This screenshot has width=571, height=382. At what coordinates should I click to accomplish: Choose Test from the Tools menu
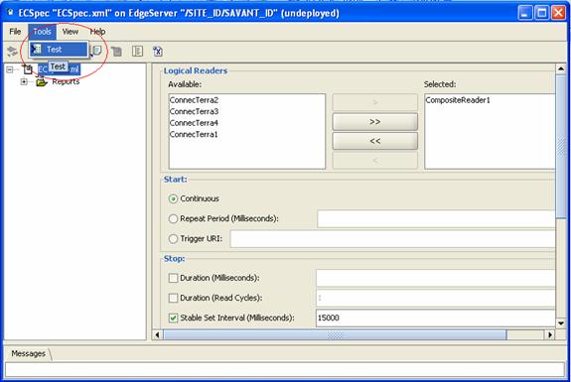[x=59, y=50]
